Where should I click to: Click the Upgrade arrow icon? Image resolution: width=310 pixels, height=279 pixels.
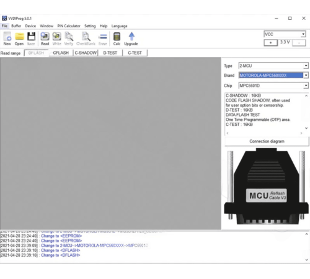(x=131, y=38)
